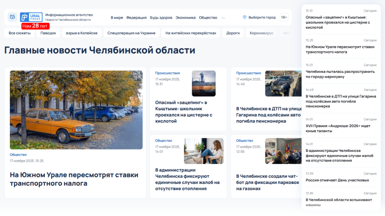Click the 18+ age rating badge
385x216 pixels.
pos(284,17)
